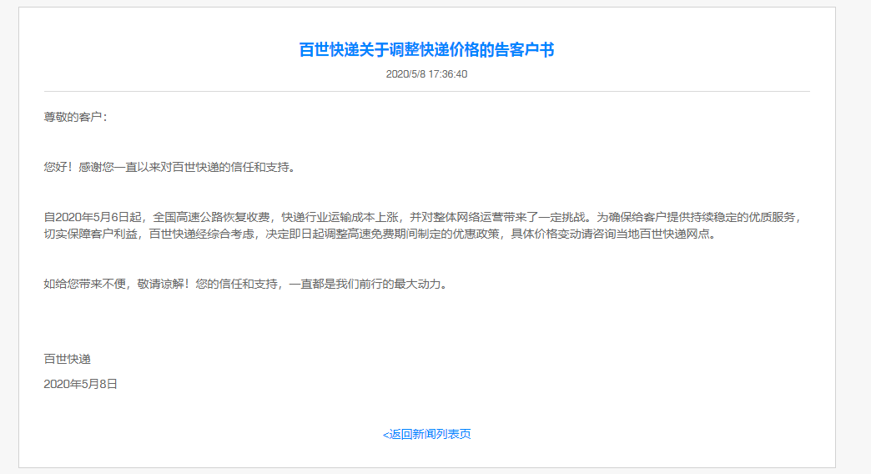Click the date '2020年5月8日' at bottom
The image size is (871, 474).
[x=81, y=384]
